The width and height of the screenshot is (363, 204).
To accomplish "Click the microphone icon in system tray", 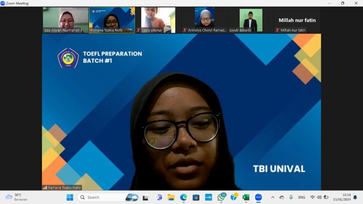I will (291, 197).
